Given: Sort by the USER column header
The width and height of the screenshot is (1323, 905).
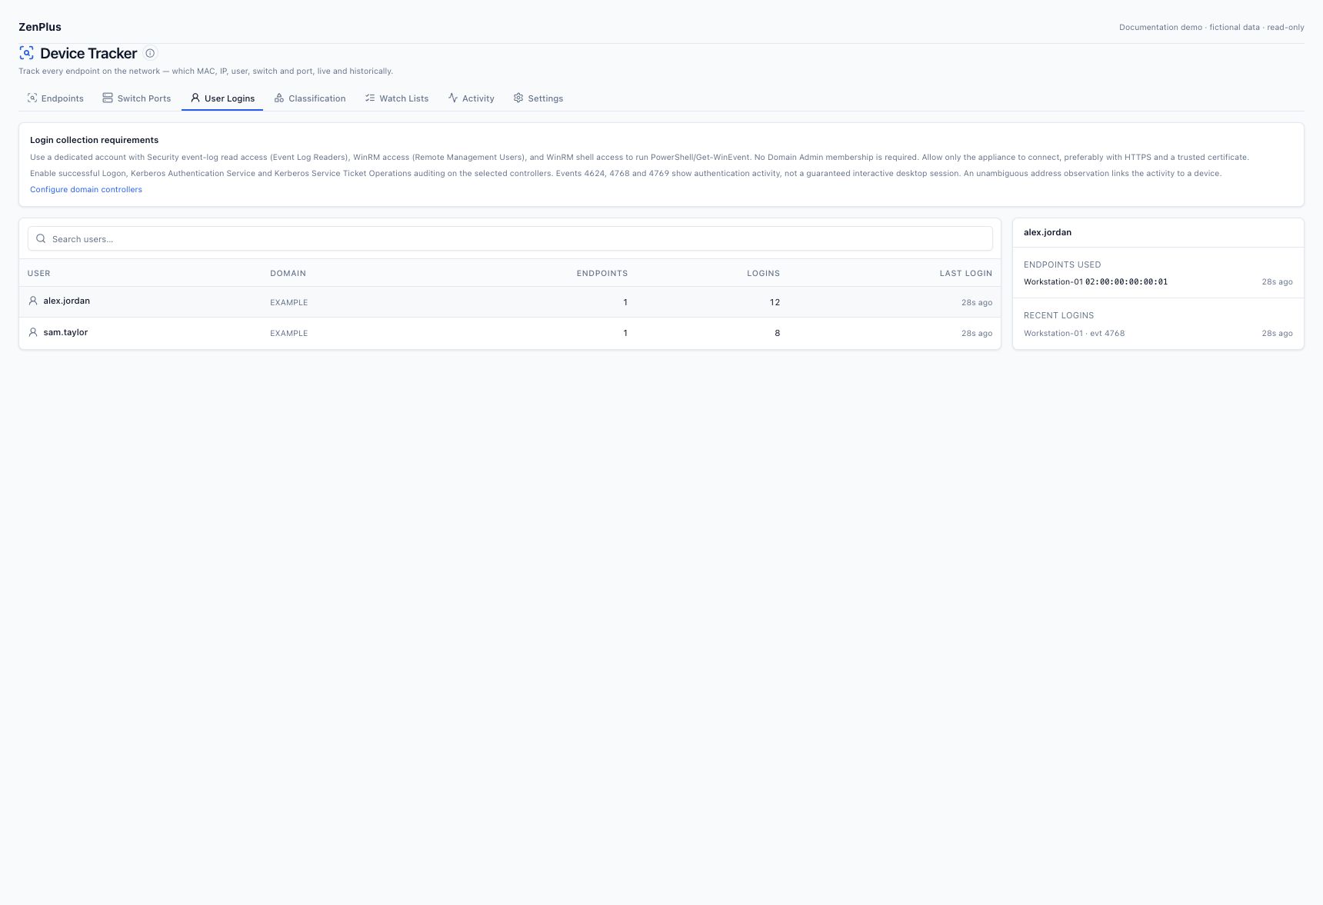Looking at the screenshot, I should (x=39, y=273).
